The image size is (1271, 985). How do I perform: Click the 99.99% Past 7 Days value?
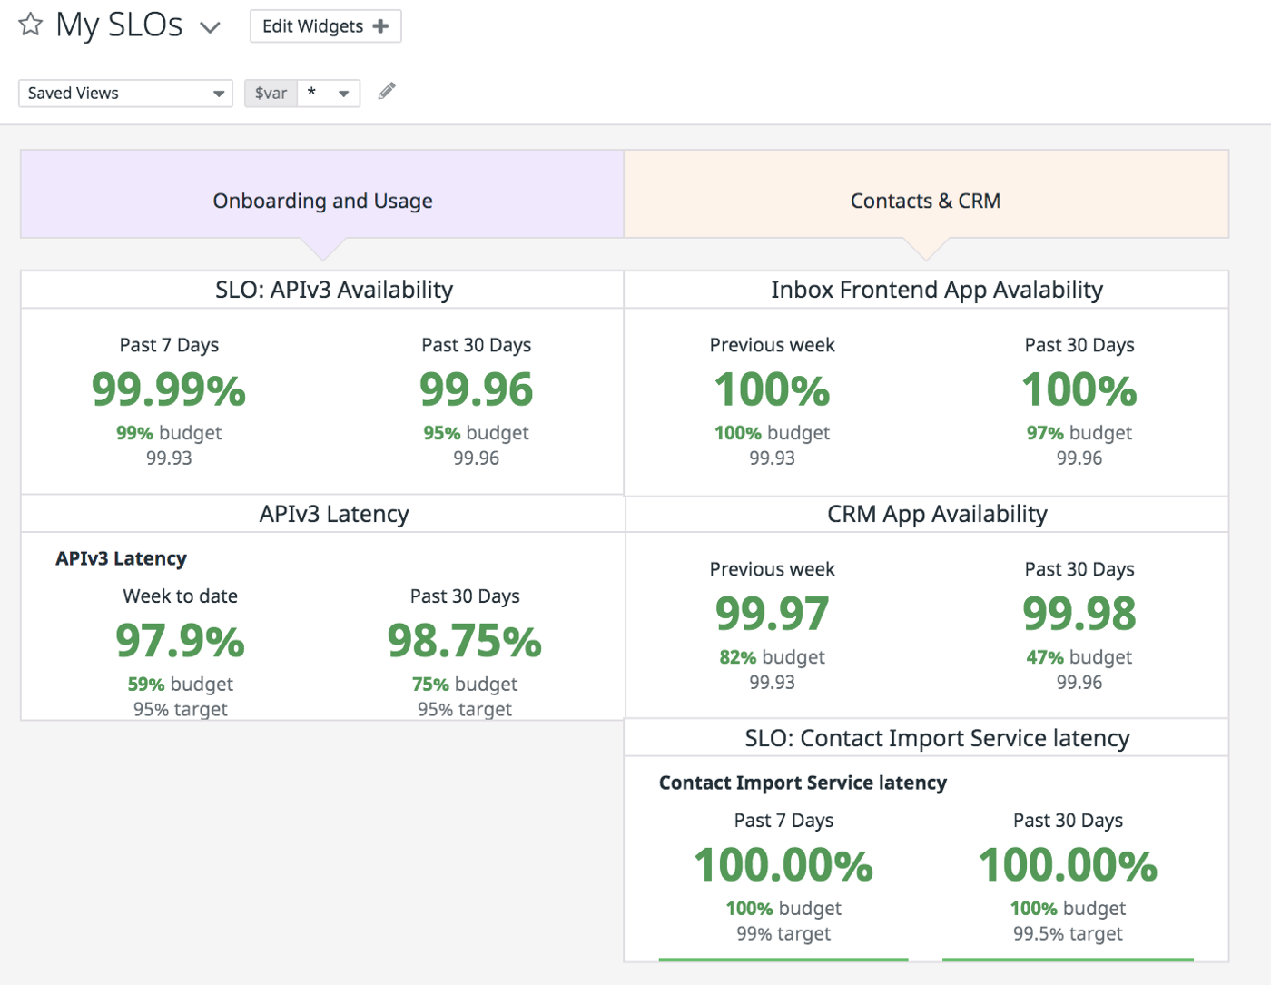pyautogui.click(x=169, y=389)
